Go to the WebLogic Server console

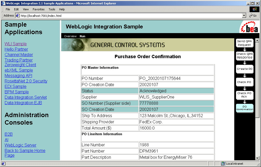20,145
